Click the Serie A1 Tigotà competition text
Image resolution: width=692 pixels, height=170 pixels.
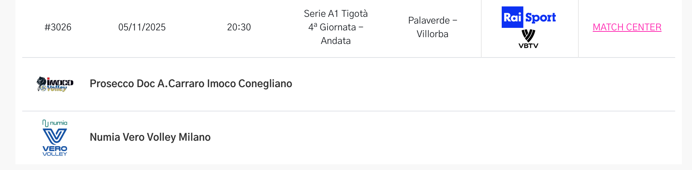[x=335, y=14]
